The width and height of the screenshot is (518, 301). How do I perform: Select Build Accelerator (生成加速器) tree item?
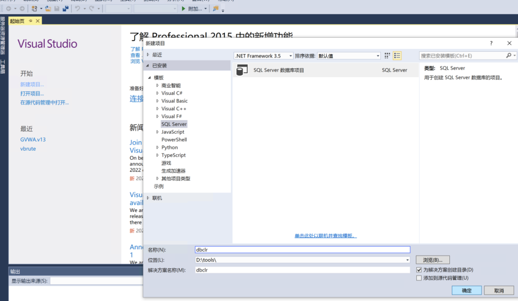tap(174, 171)
